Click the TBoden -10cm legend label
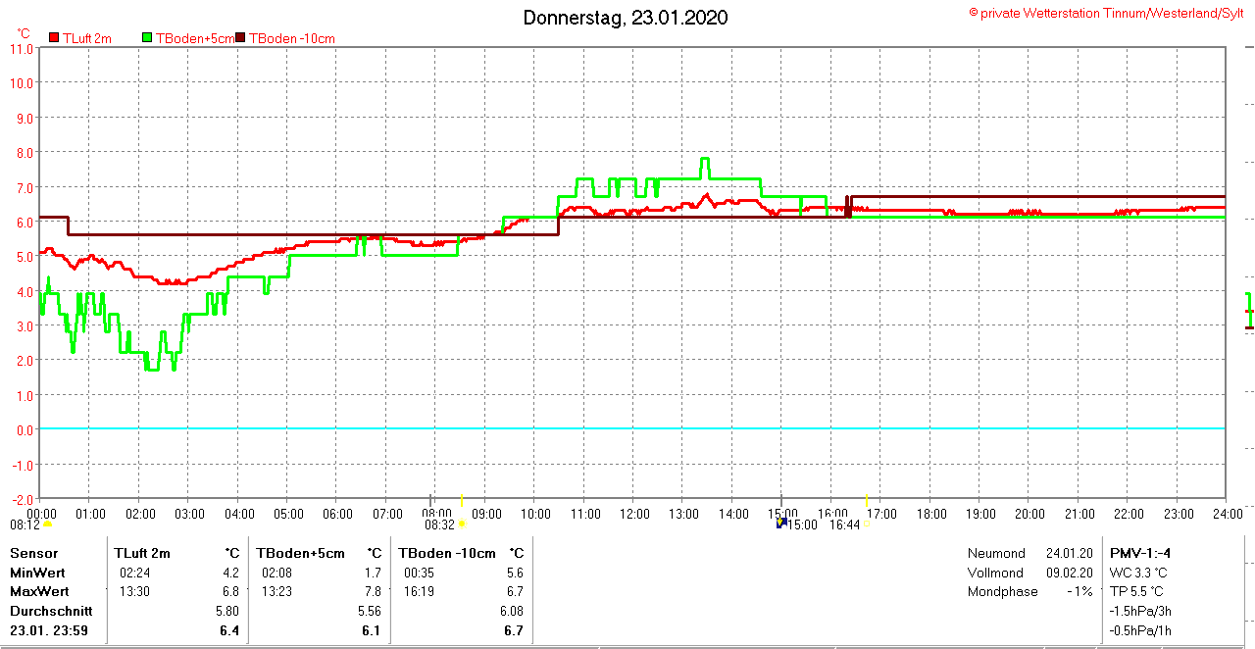Viewport: 1255px width, 649px height. (x=292, y=38)
